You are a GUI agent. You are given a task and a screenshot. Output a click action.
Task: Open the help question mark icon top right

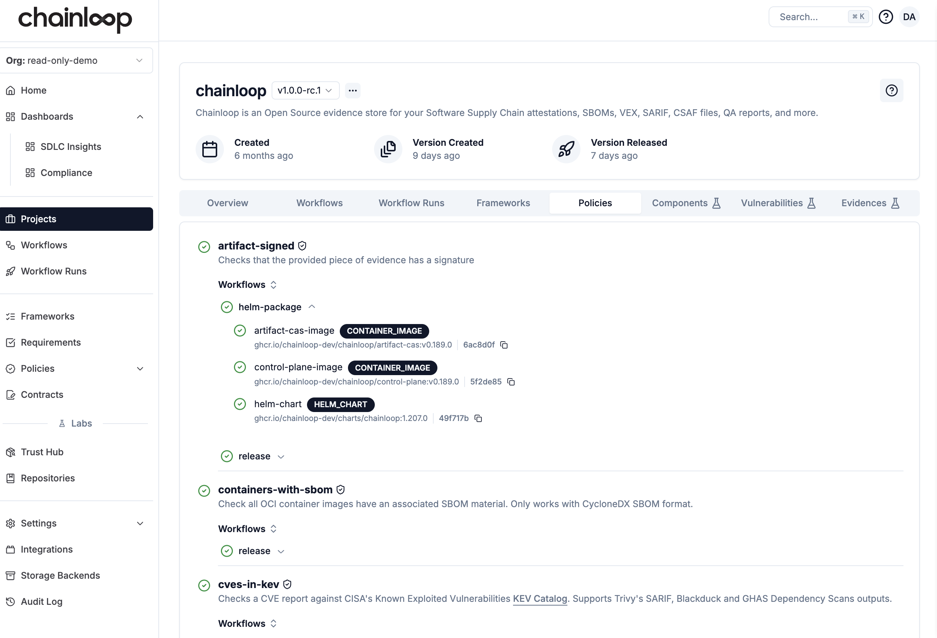click(885, 16)
